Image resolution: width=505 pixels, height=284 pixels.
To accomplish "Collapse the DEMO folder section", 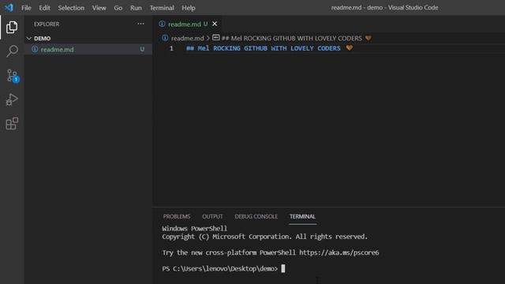I will [x=29, y=39].
